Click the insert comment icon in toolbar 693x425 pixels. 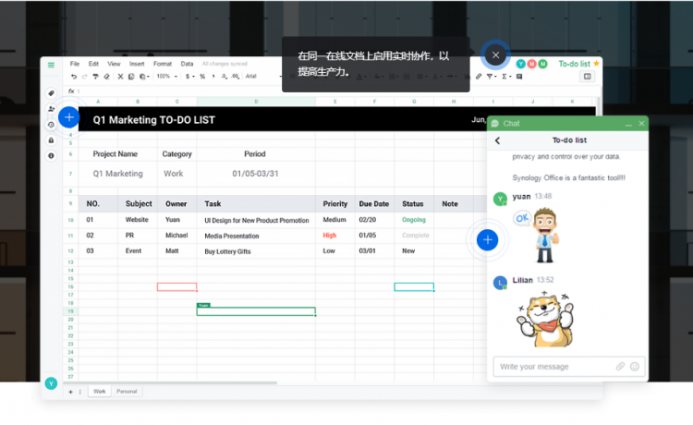click(518, 77)
